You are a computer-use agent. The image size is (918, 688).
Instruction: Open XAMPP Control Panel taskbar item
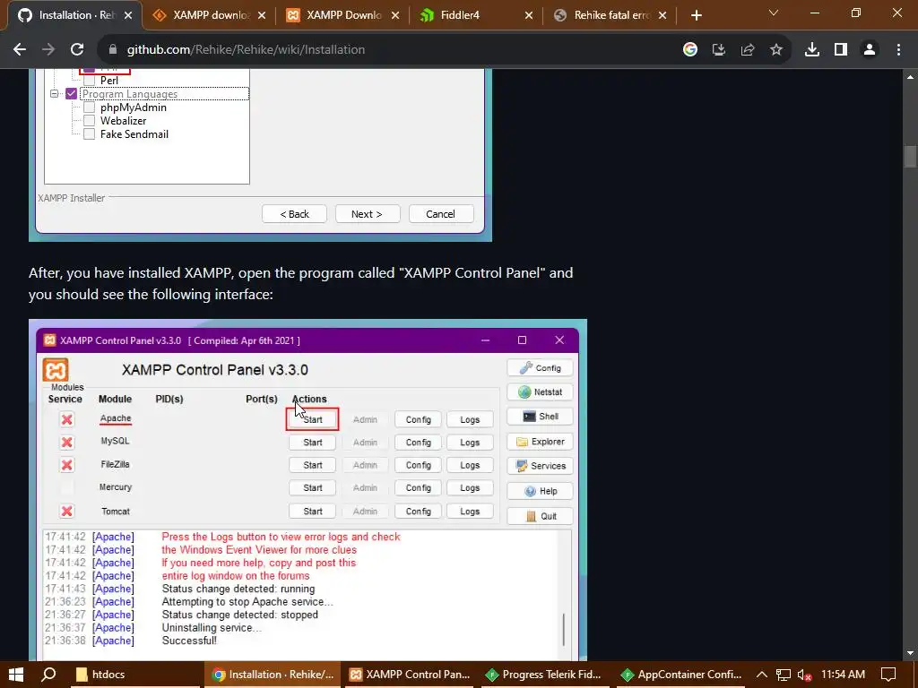point(410,675)
